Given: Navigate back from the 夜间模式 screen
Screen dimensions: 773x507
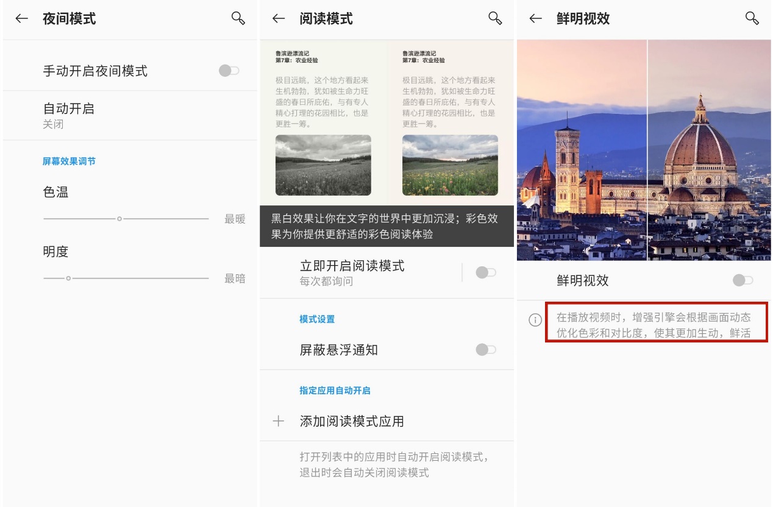Looking at the screenshot, I should 21,19.
